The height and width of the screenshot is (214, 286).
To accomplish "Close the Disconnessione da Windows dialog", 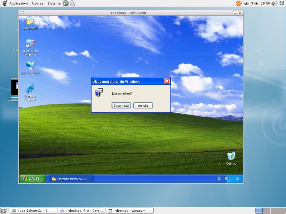I will 167,81.
